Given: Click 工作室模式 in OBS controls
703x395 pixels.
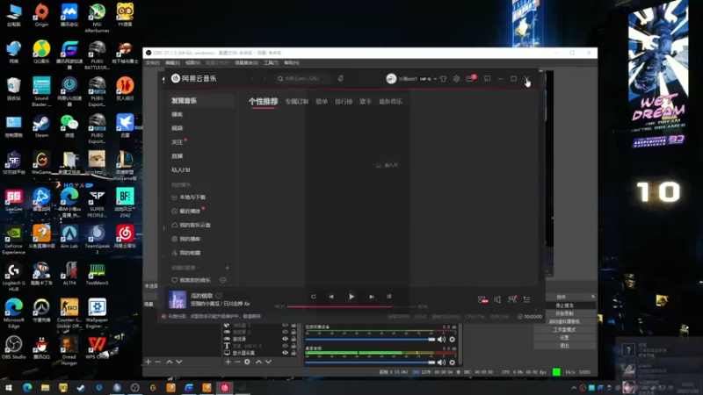Looking at the screenshot, I should click(x=564, y=330).
